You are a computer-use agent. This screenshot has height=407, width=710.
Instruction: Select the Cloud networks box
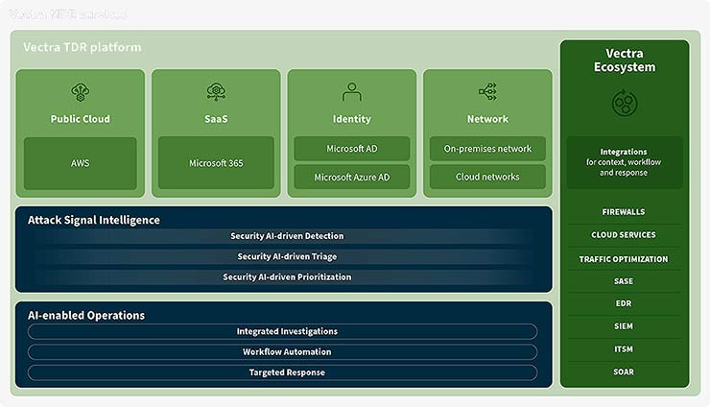click(487, 177)
